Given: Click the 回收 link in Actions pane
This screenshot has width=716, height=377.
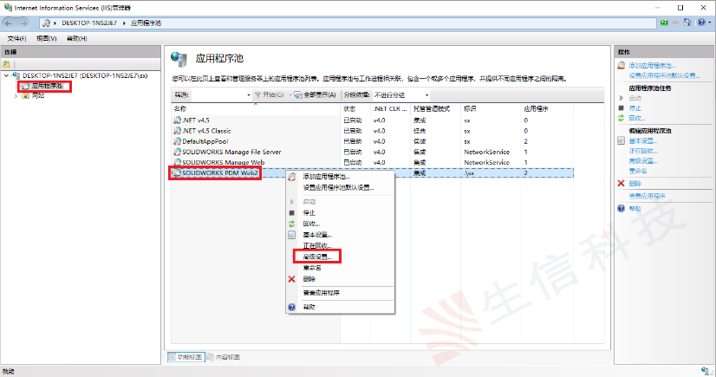Looking at the screenshot, I should point(637,118).
